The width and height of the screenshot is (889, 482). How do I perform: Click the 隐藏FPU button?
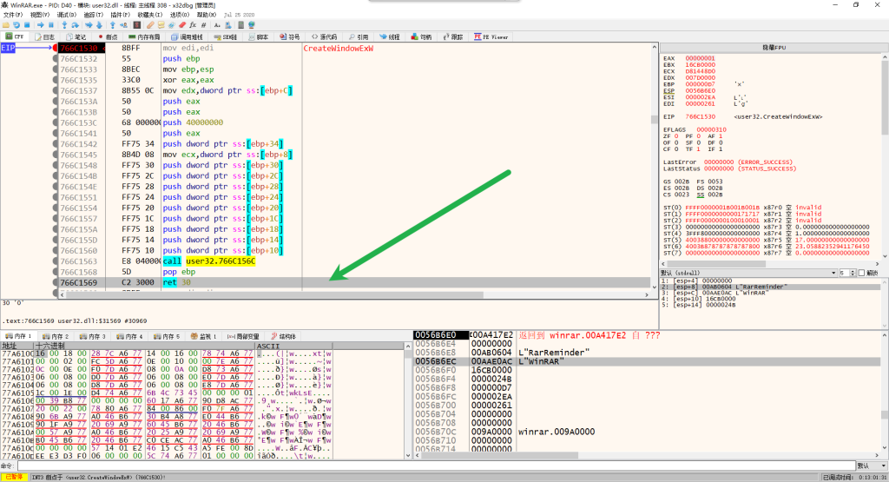(774, 47)
